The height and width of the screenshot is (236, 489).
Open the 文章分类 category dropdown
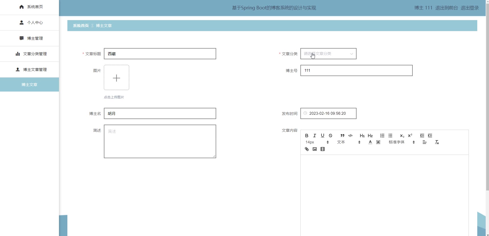[x=328, y=54]
